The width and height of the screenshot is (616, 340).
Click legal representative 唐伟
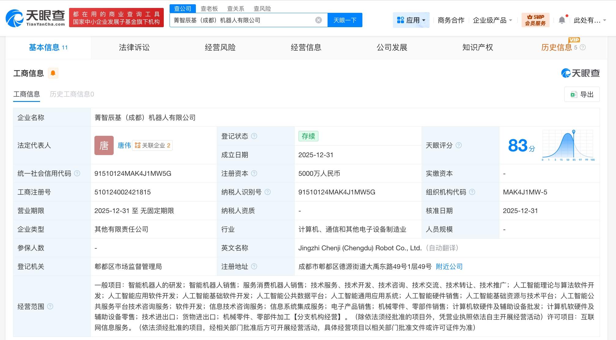tap(124, 145)
